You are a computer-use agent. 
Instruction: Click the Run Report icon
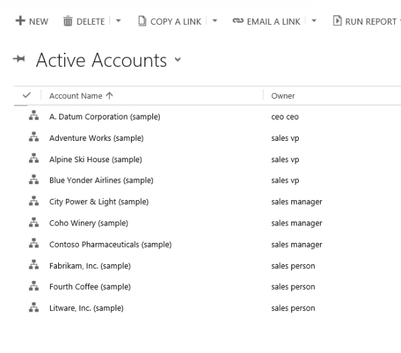tap(338, 21)
